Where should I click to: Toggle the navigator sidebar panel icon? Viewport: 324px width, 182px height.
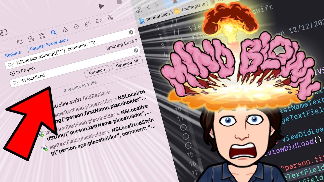tap(4, 32)
